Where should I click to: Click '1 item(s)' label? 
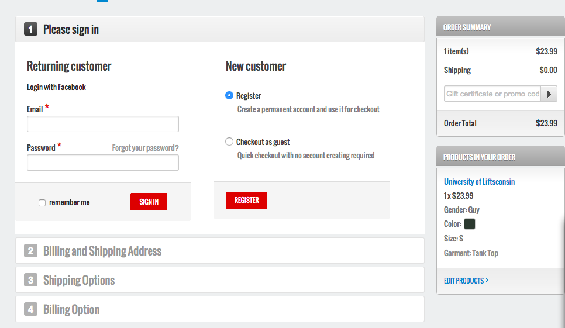[456, 51]
